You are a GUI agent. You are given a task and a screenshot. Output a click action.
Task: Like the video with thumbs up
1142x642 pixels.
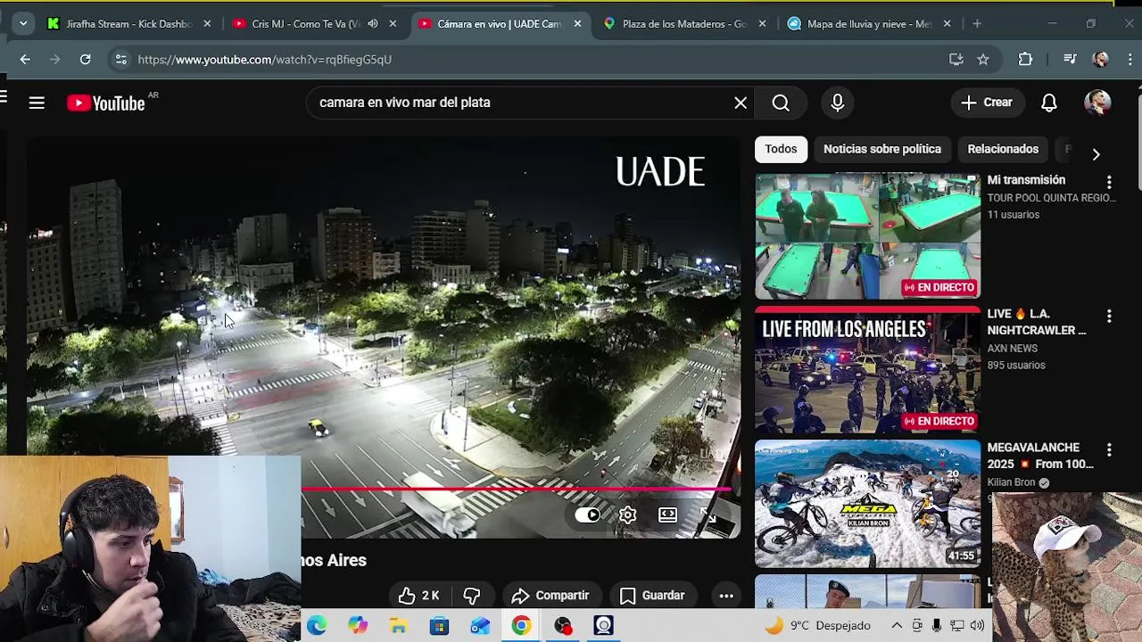coord(418,596)
